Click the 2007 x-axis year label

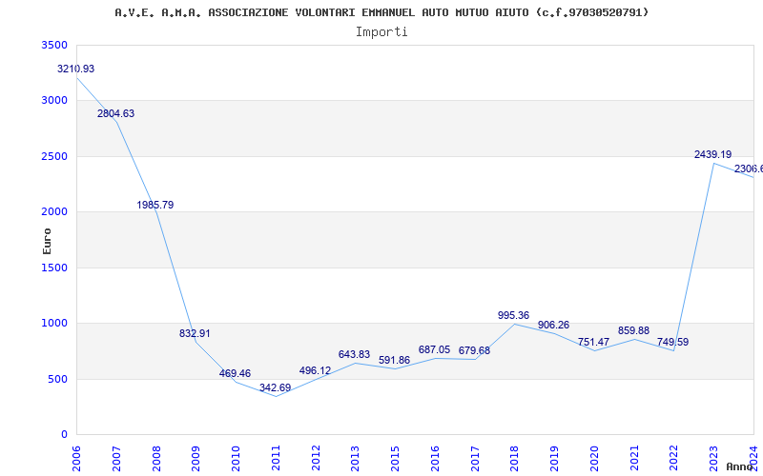(116, 458)
